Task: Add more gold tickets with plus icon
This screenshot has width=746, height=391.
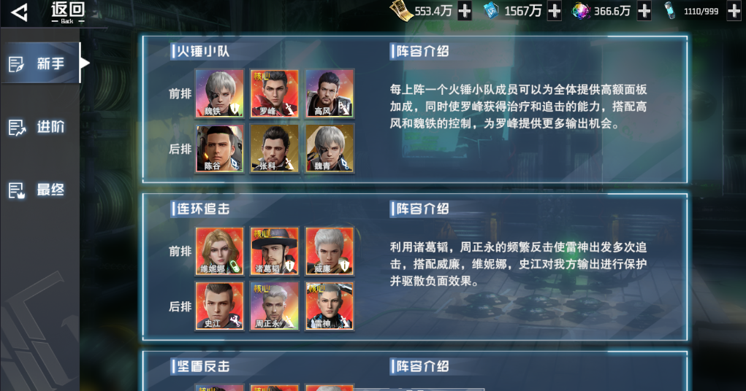Action: click(x=465, y=12)
